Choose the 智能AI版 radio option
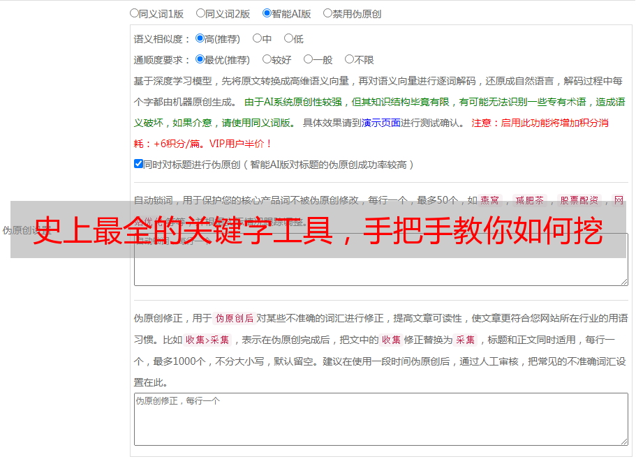The width and height of the screenshot is (636, 459). tap(267, 13)
